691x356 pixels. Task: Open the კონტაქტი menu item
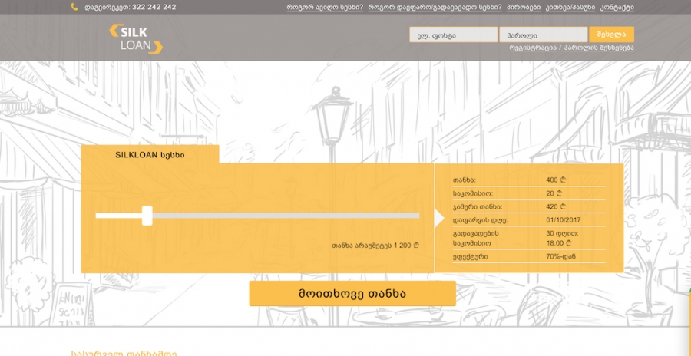point(617,7)
